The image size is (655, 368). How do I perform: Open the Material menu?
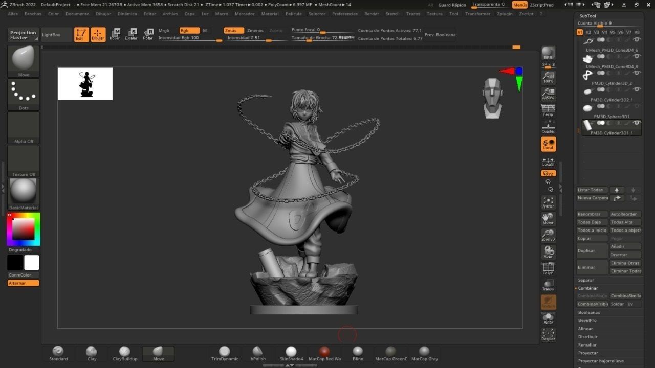click(270, 14)
